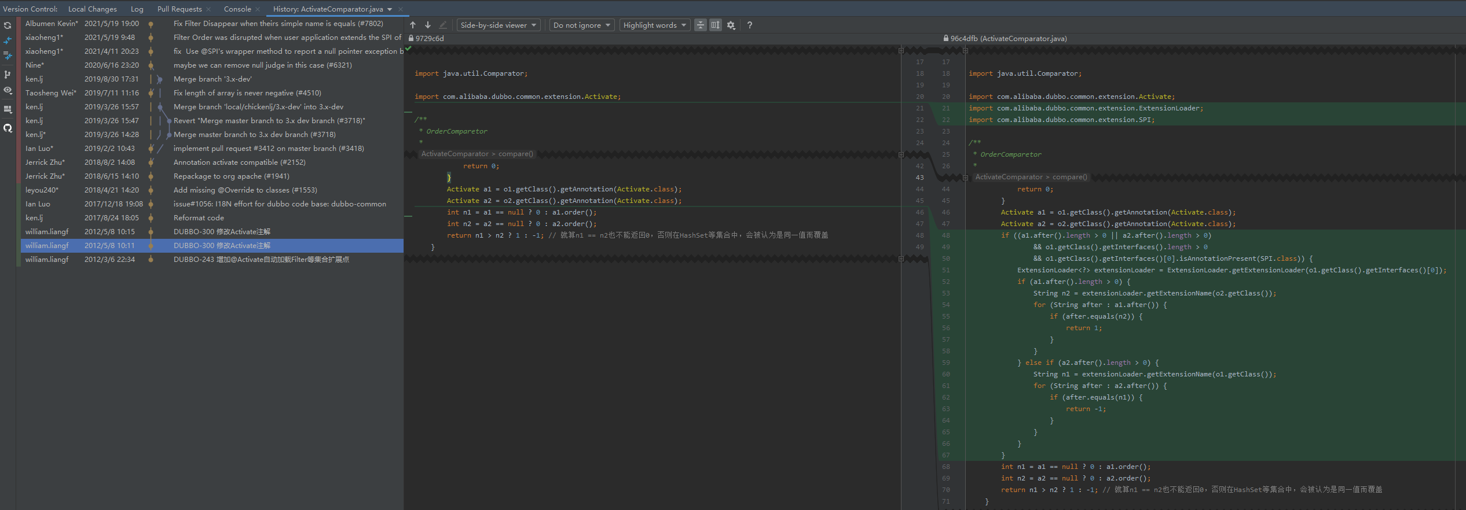Expand folded region beside right ActivateComparator breadcrumb
Image resolution: width=1466 pixels, height=510 pixels.
click(965, 178)
